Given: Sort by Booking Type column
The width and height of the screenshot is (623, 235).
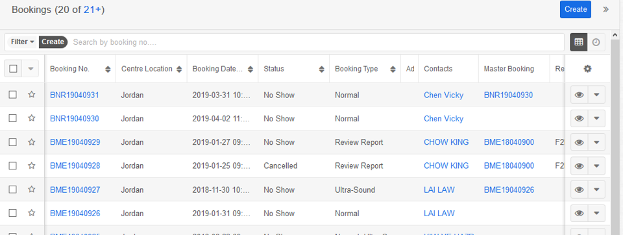Looking at the screenshot, I should [393, 69].
